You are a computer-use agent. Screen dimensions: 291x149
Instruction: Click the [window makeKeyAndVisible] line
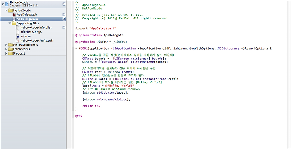click(x=106, y=99)
